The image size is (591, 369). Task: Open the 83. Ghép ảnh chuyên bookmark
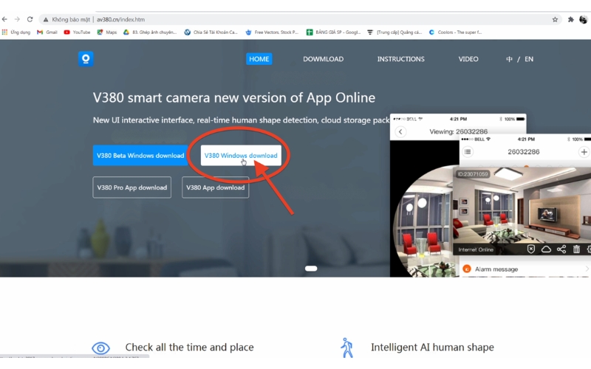coord(150,32)
